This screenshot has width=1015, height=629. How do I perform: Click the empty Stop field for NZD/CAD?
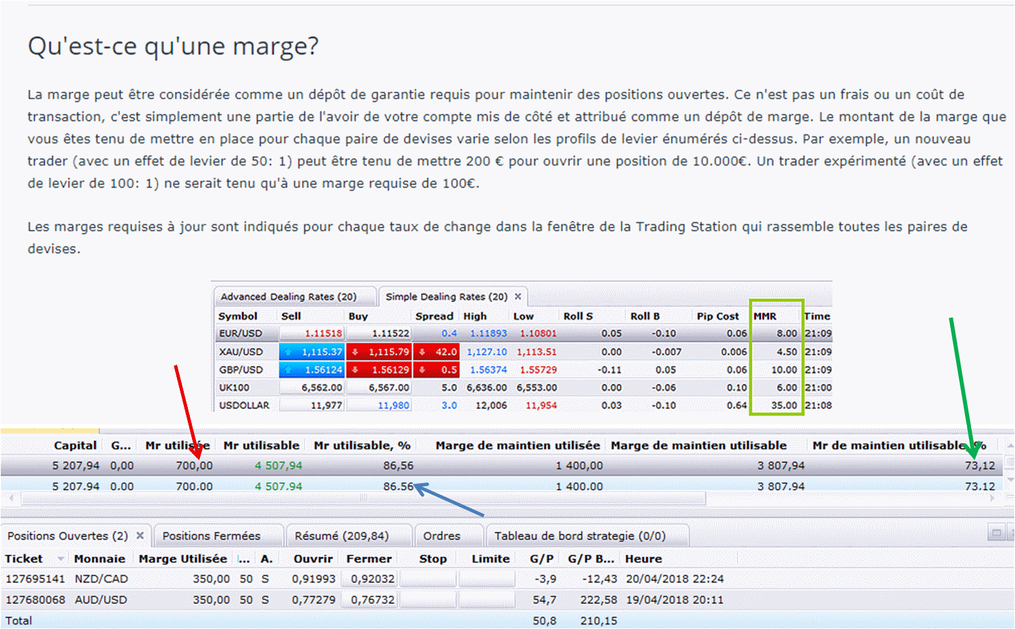click(428, 579)
